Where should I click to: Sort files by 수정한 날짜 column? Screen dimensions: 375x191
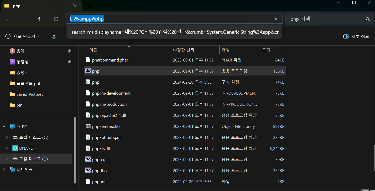tap(184, 50)
